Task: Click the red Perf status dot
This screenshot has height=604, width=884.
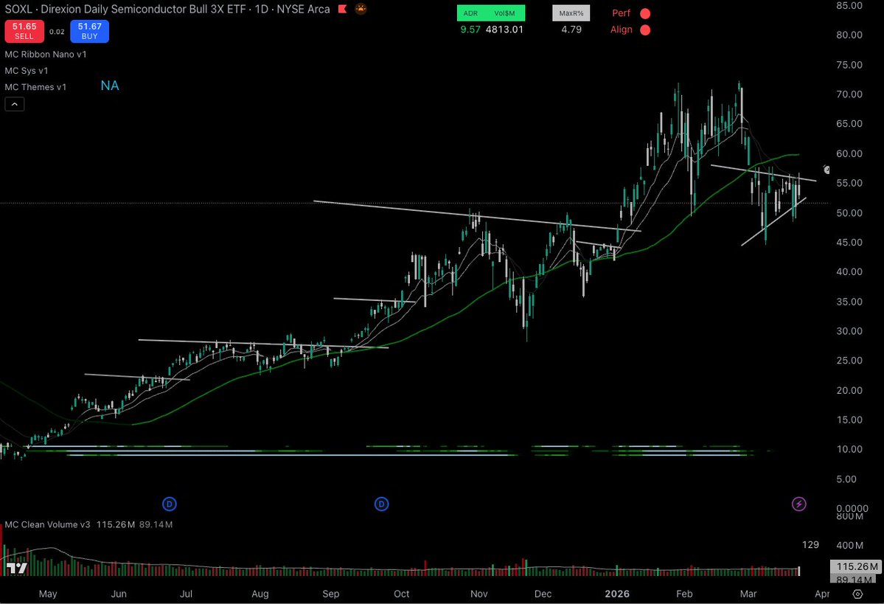Action: click(645, 13)
